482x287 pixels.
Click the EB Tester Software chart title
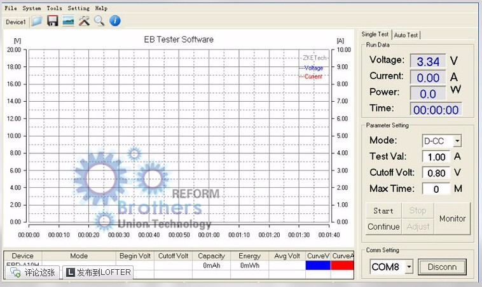[x=179, y=39]
